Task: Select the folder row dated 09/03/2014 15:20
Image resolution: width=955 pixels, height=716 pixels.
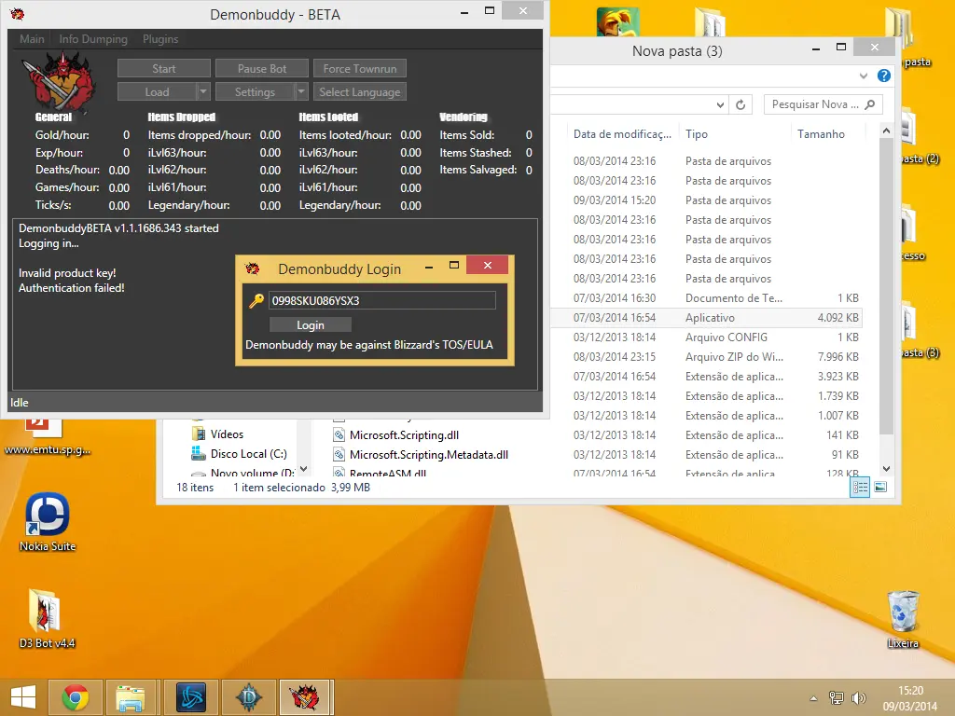Action: pos(707,200)
